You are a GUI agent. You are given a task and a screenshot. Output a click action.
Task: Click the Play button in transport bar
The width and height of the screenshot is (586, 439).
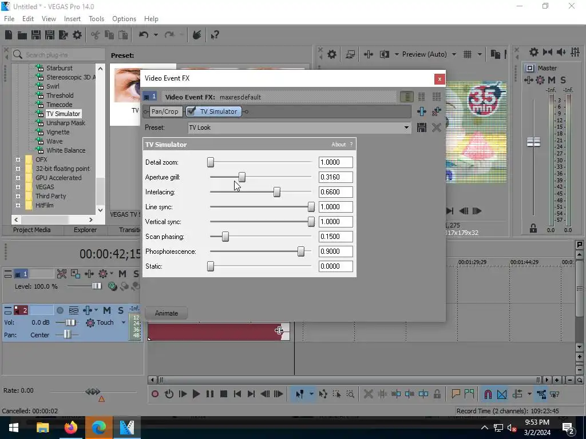tap(196, 394)
